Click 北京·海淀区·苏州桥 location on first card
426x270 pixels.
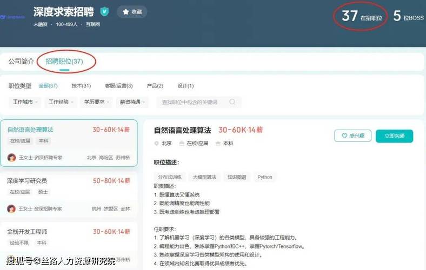(109, 157)
